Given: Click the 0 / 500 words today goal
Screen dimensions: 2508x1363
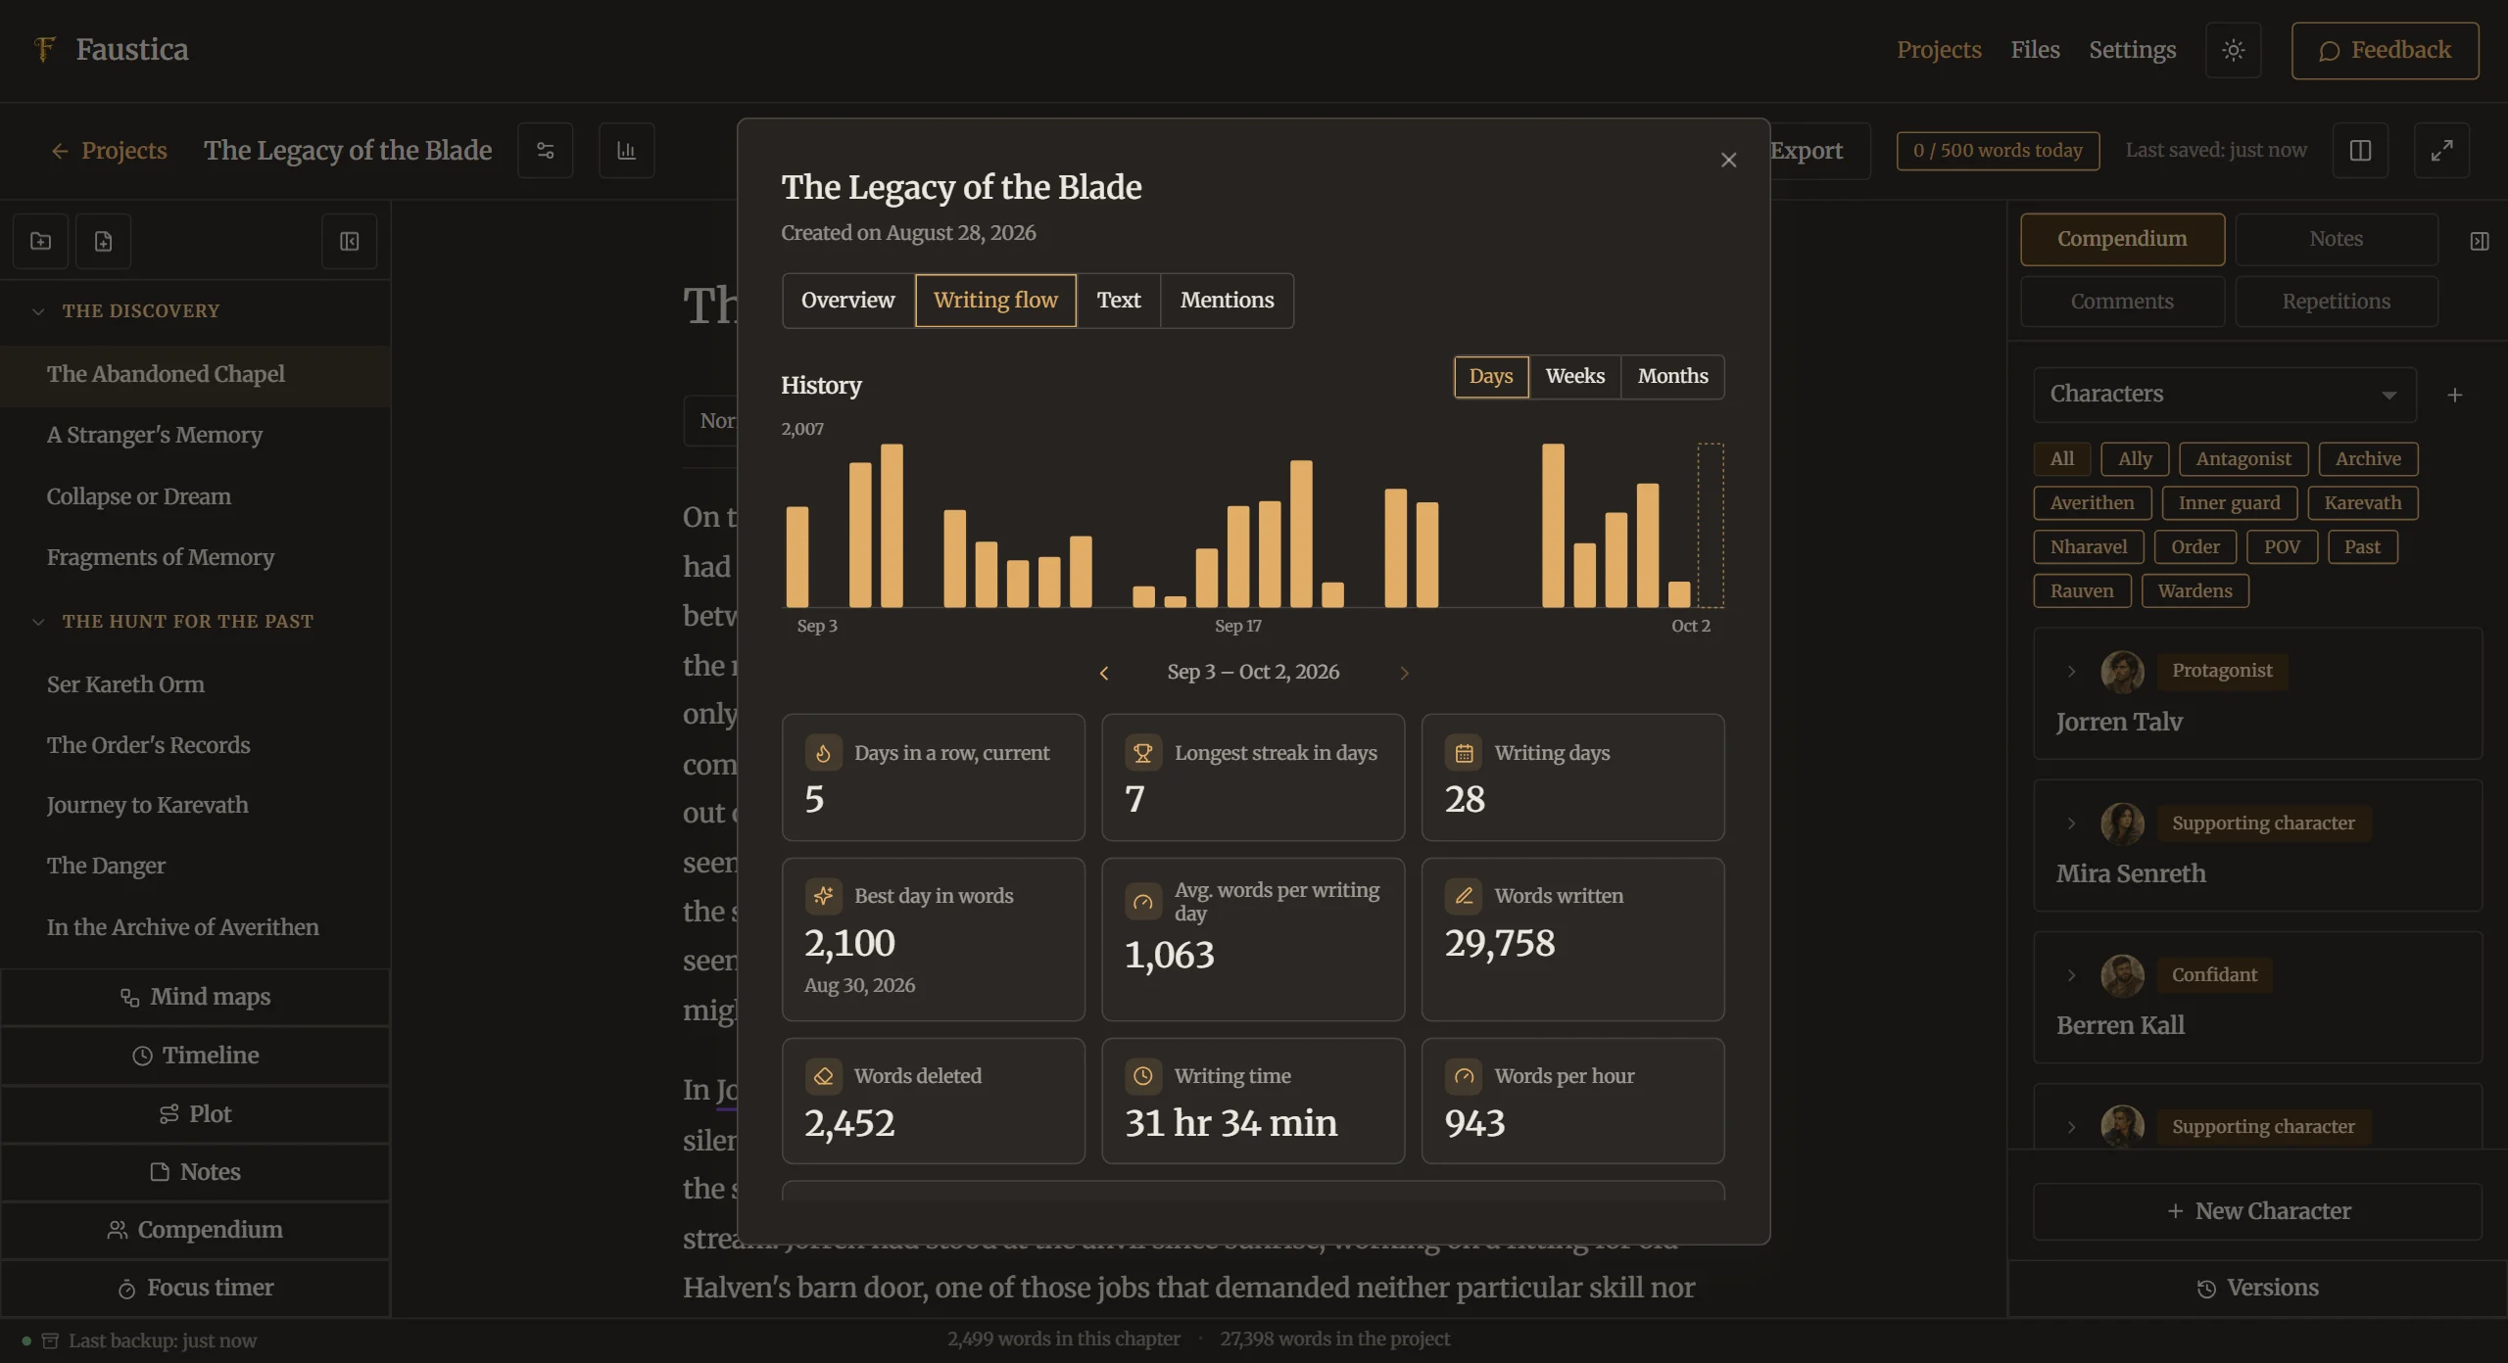Looking at the screenshot, I should (1998, 151).
